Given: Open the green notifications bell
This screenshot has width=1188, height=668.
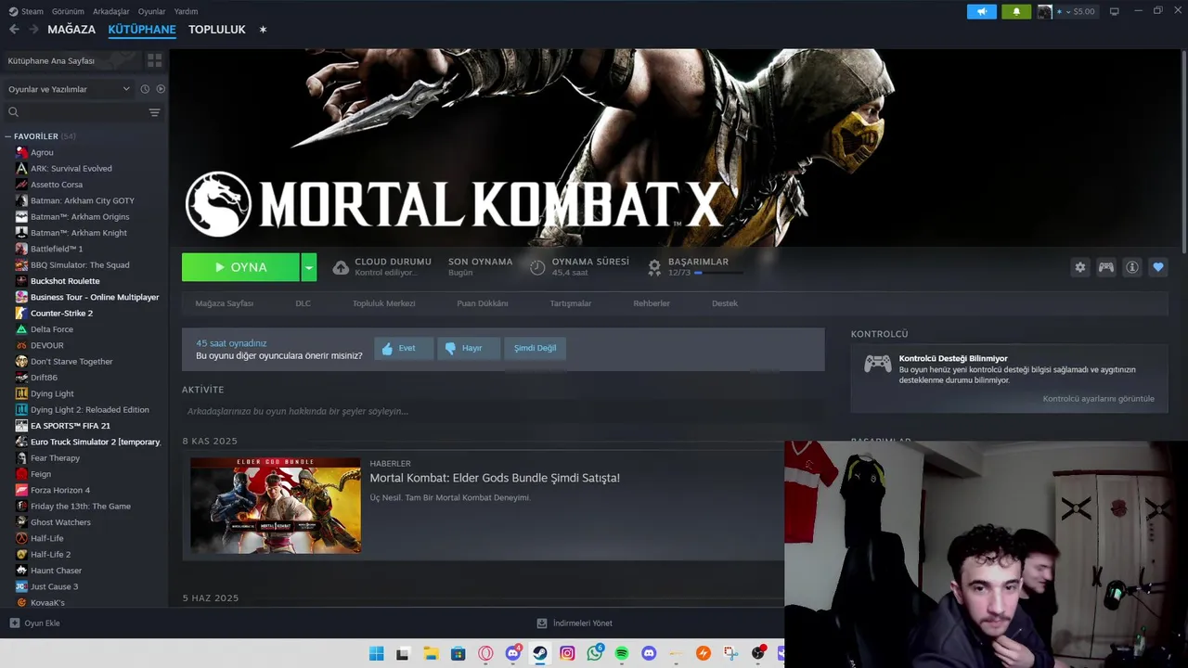Looking at the screenshot, I should pyautogui.click(x=1015, y=11).
